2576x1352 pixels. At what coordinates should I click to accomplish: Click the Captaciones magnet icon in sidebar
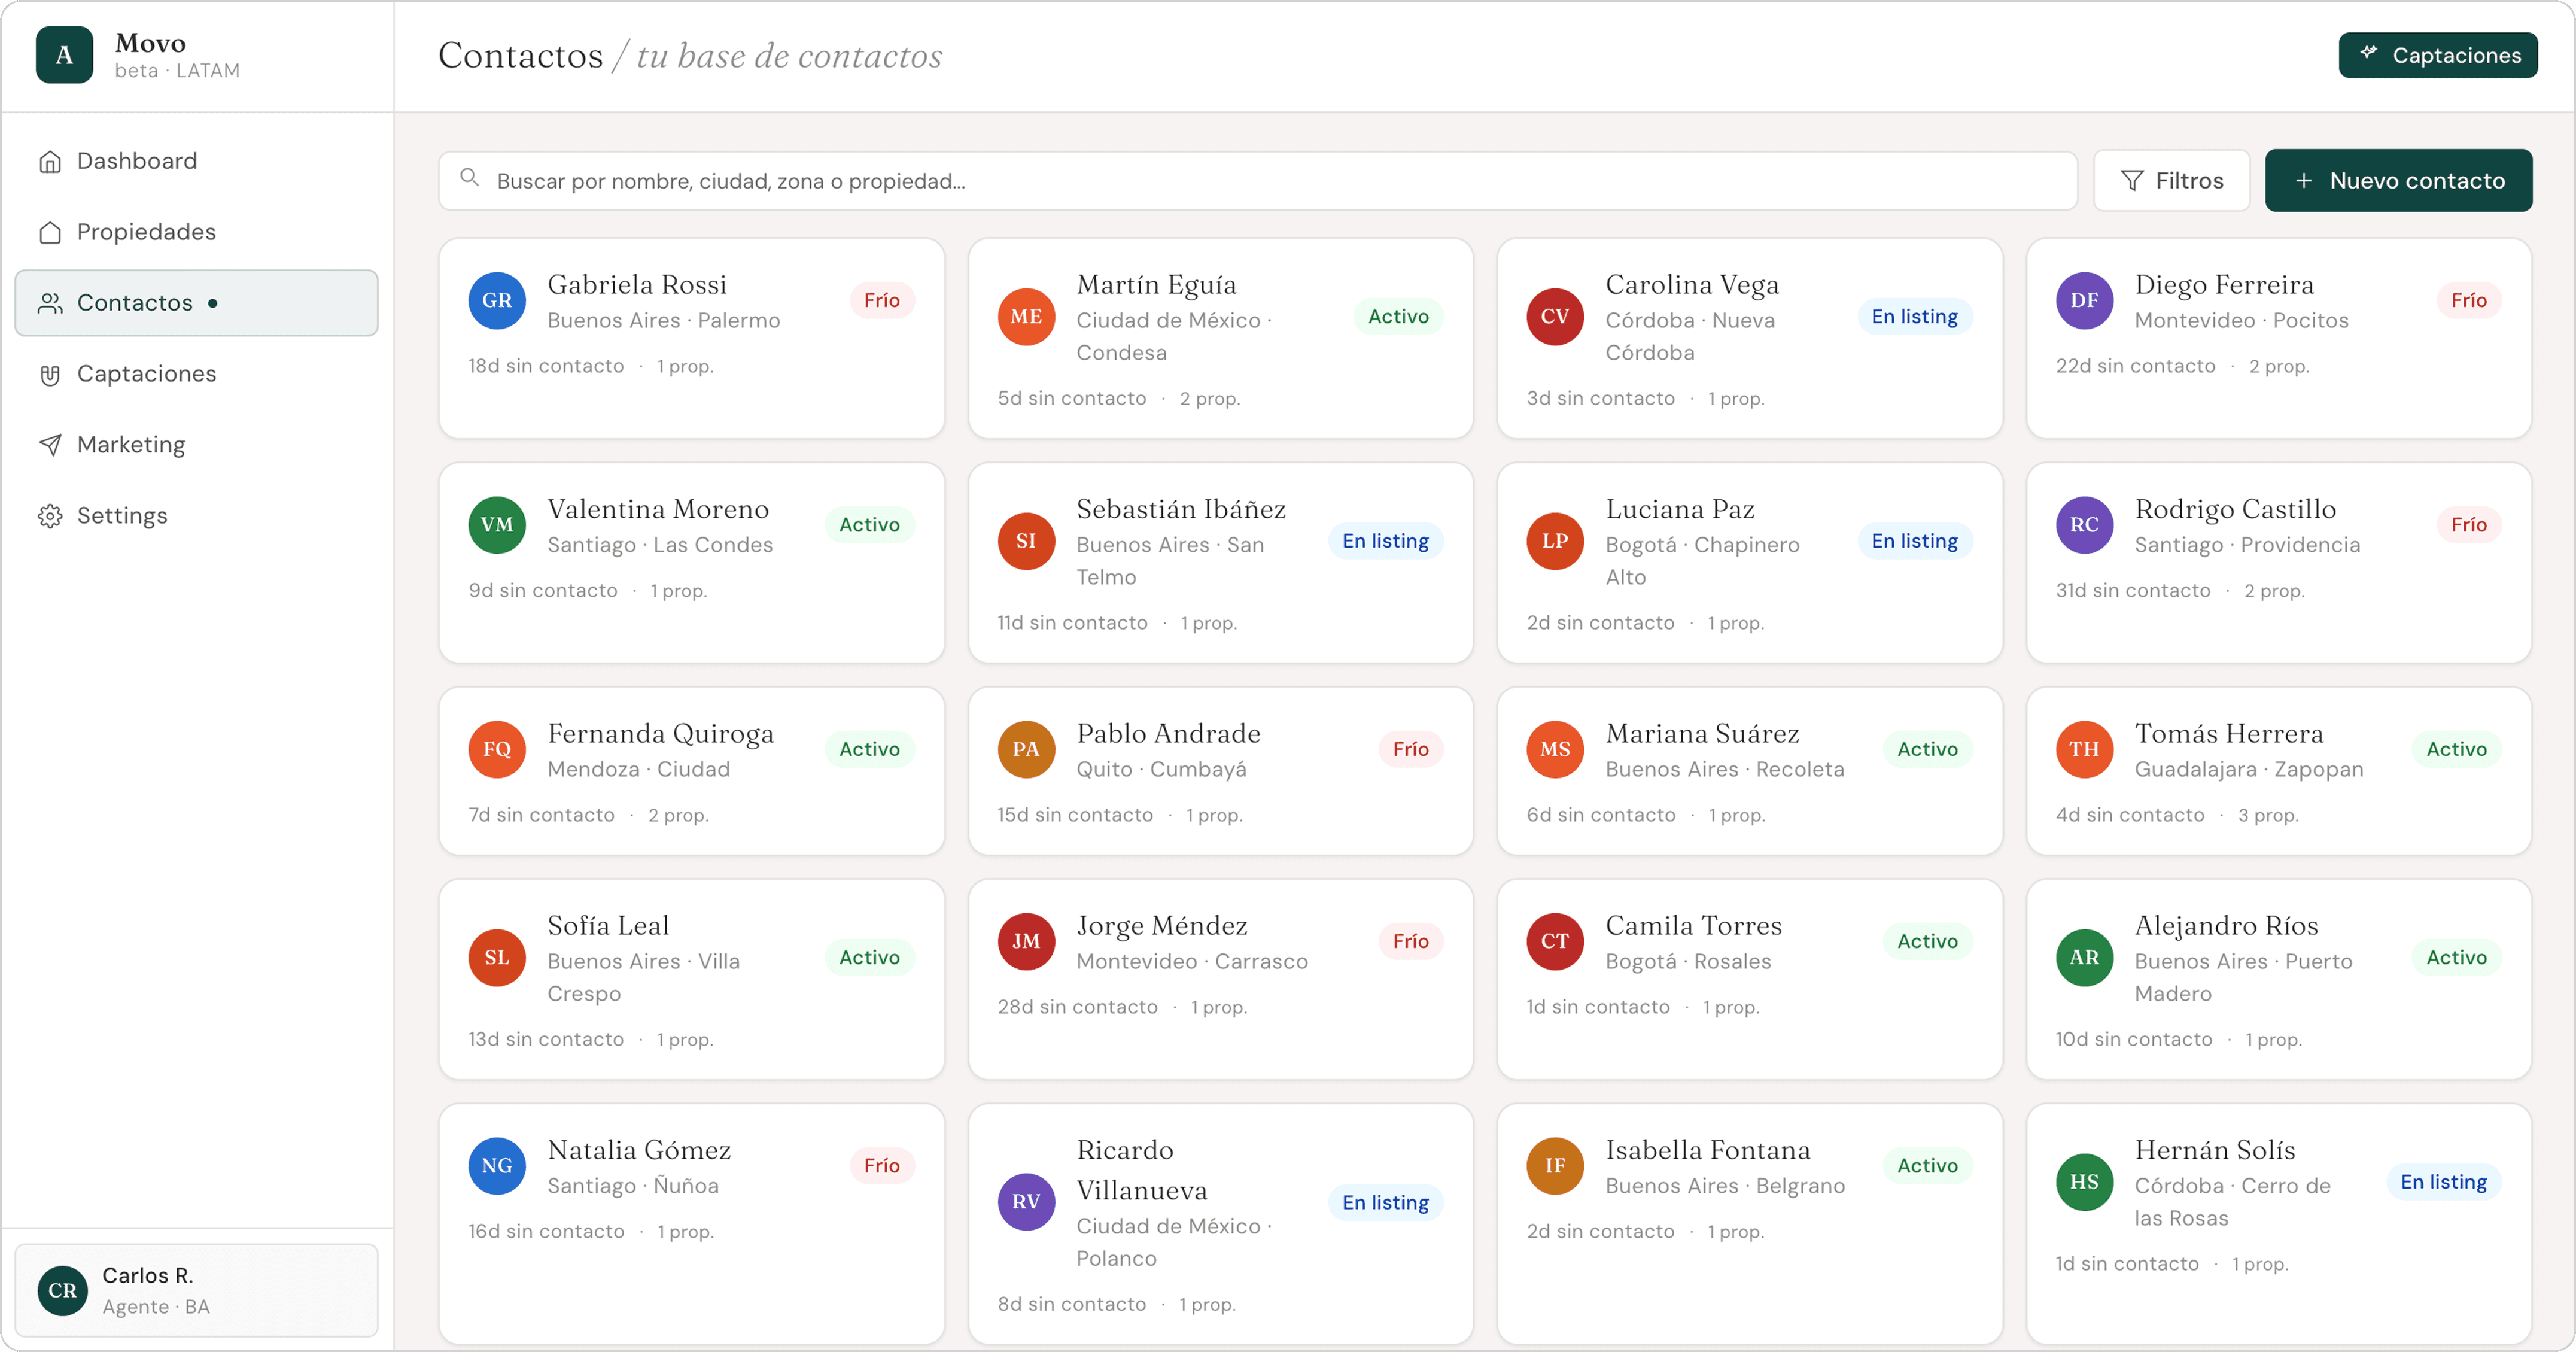click(x=50, y=374)
